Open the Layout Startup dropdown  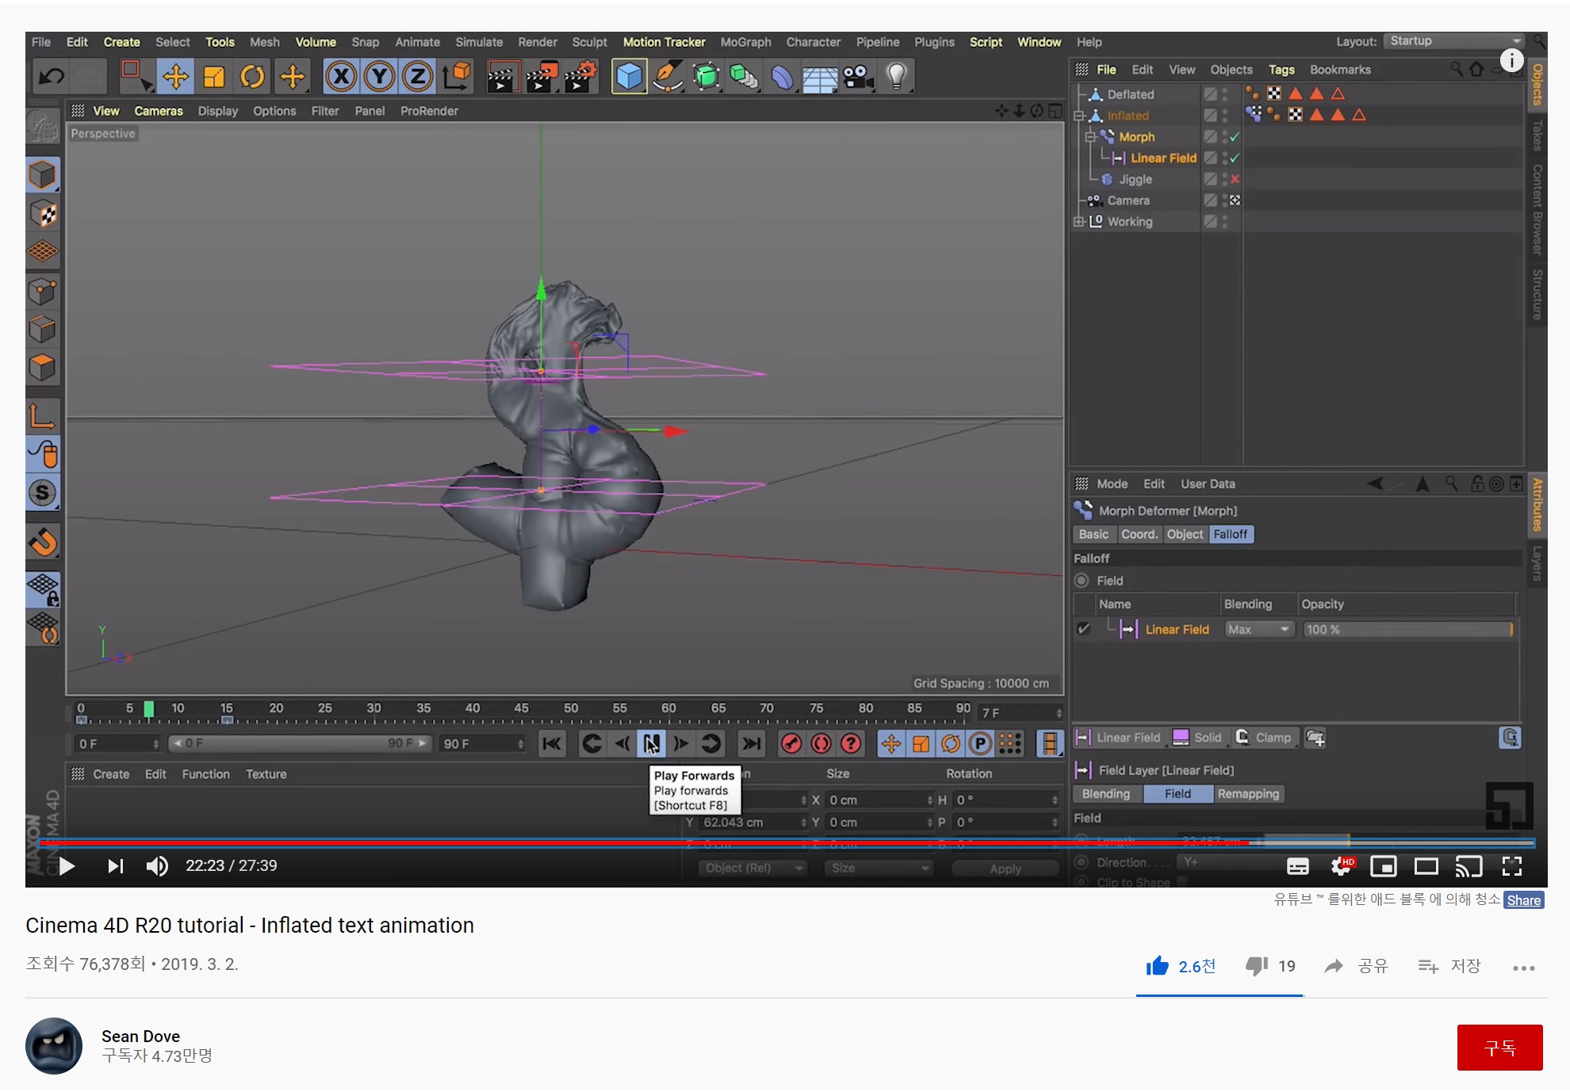(1454, 41)
